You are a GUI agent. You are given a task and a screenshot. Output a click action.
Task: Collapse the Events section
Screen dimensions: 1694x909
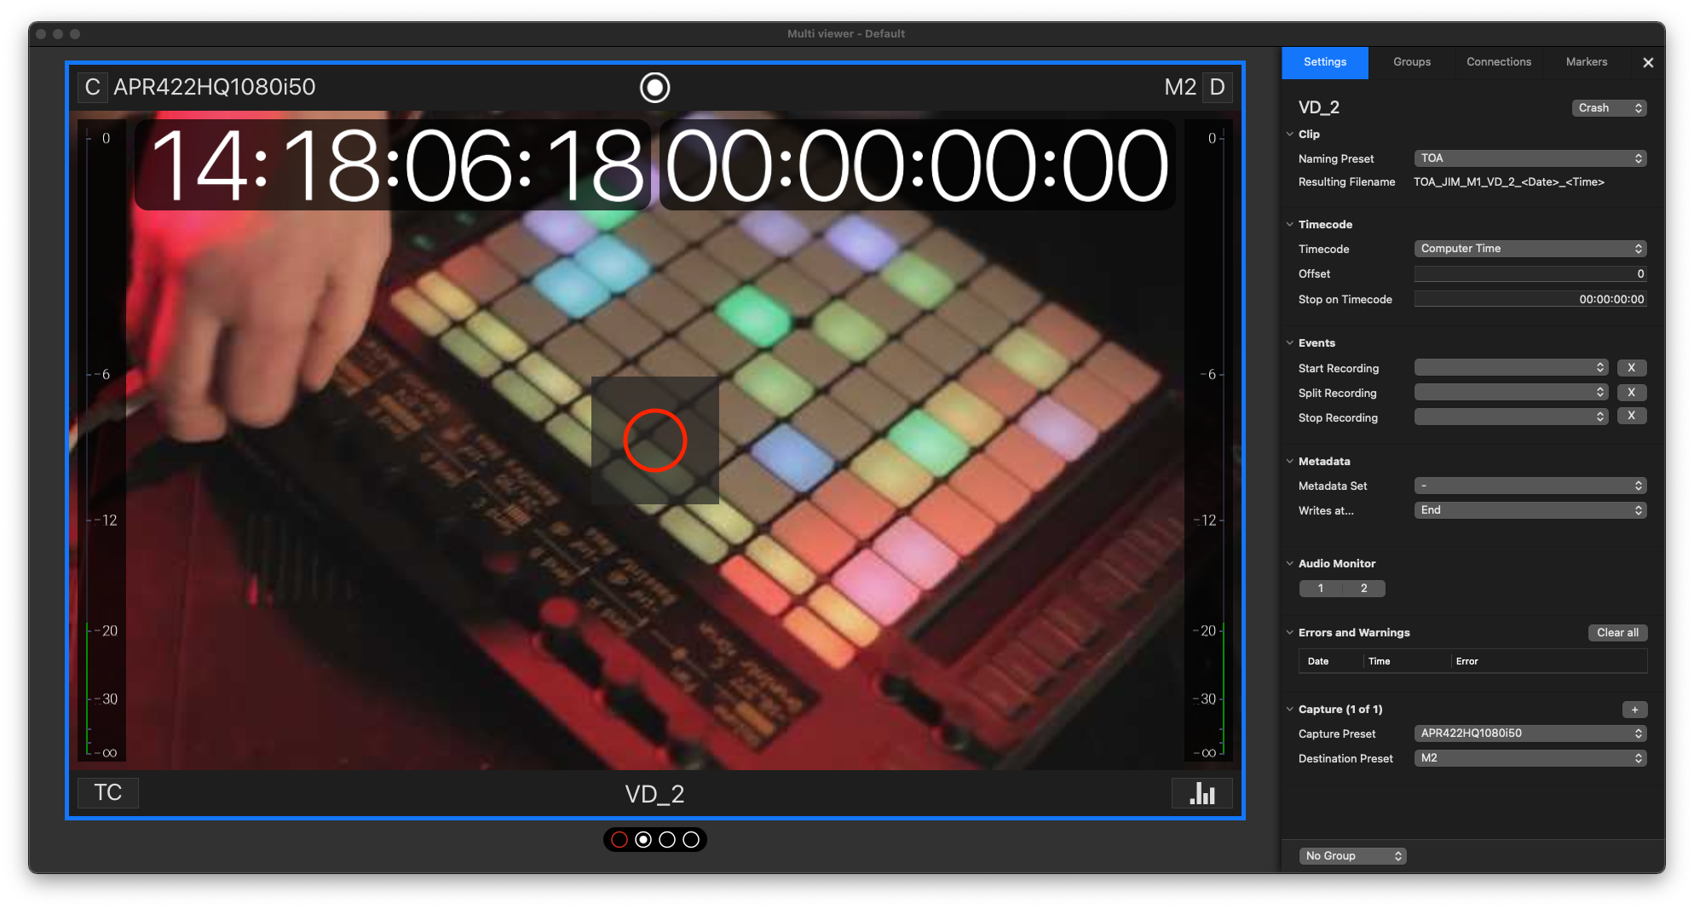pos(1290,343)
